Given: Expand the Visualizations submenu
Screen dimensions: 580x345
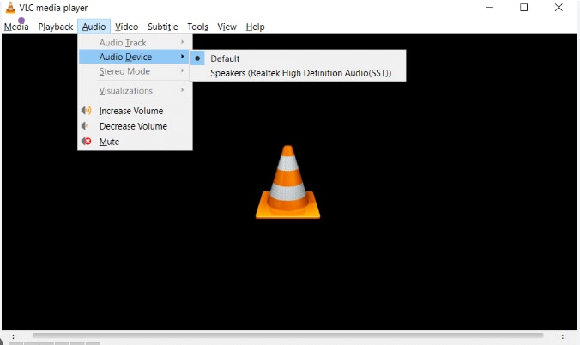Looking at the screenshot, I should pyautogui.click(x=135, y=91).
